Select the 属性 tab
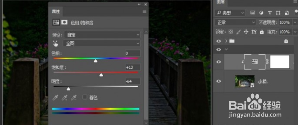The height and width of the screenshot is (125, 298). pos(55,12)
